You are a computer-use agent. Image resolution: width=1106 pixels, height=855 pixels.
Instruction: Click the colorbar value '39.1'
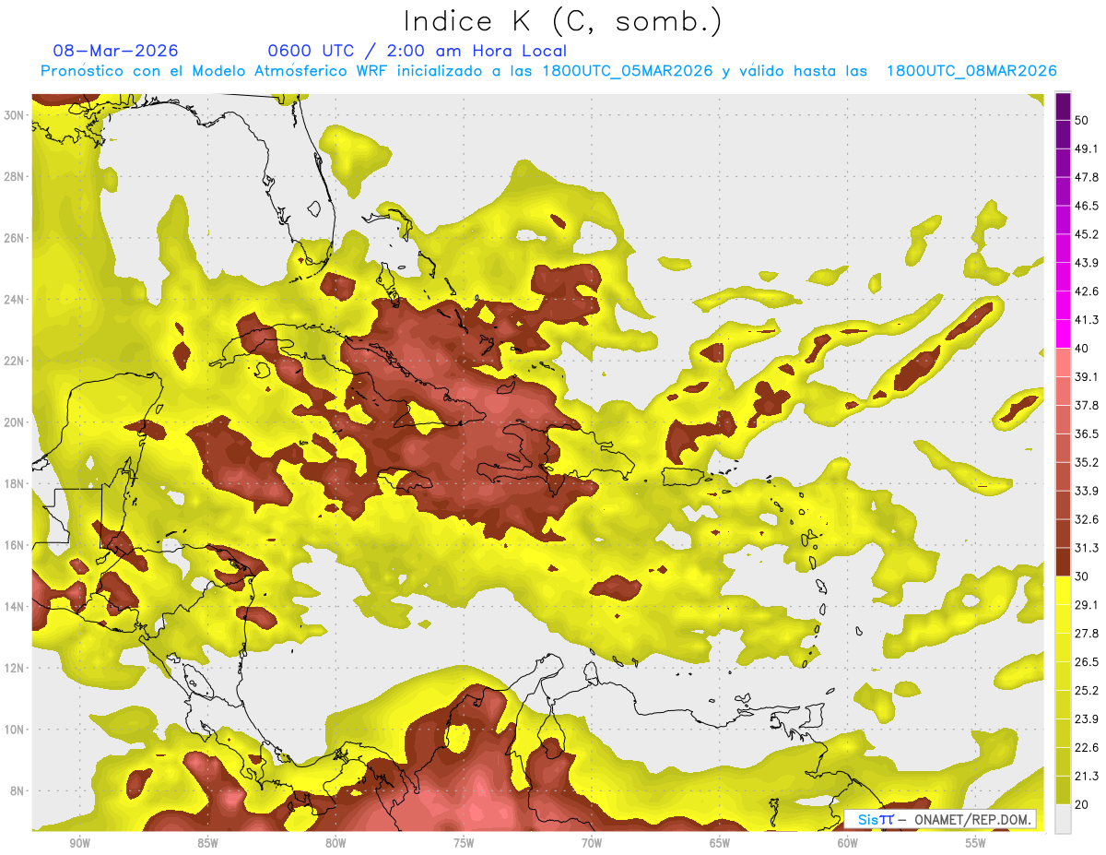[1087, 376]
